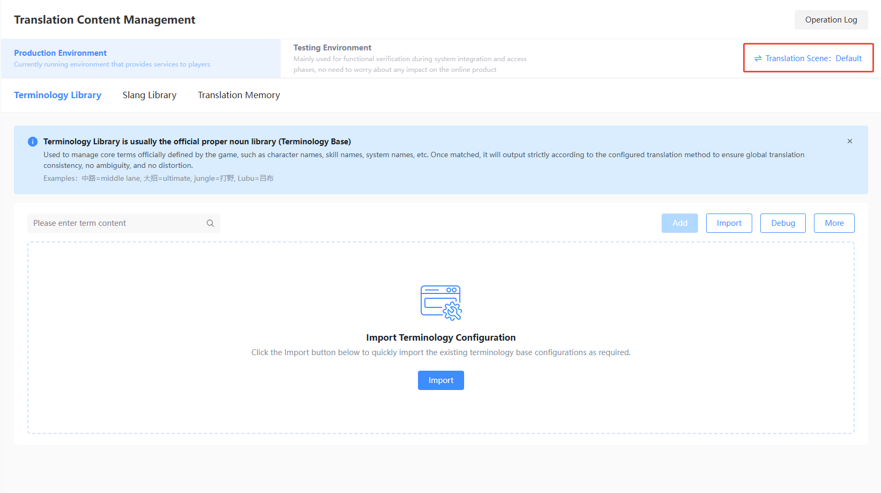
Task: Click the banner's bold Terminology Library heading
Action: pos(197,142)
